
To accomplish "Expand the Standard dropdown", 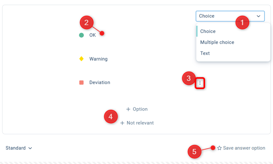I will [19, 148].
